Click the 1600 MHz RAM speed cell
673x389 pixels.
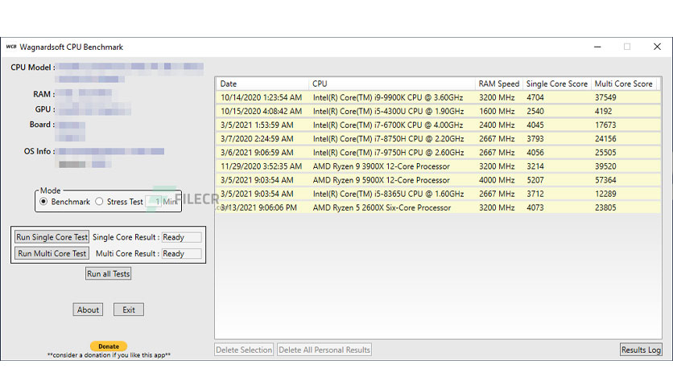[497, 111]
